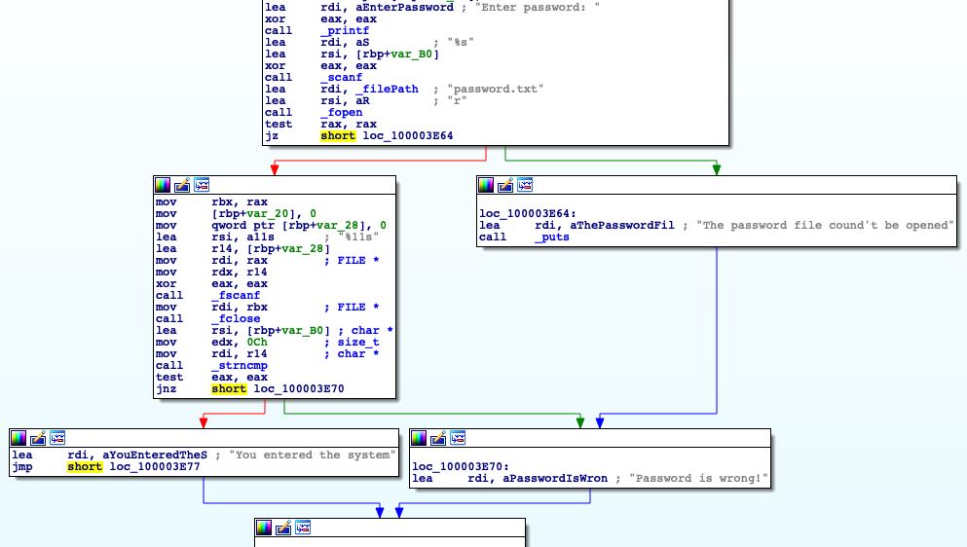967x547 pixels.
Task: Click the var_20 variable in the mov line
Action: pyautogui.click(x=267, y=214)
